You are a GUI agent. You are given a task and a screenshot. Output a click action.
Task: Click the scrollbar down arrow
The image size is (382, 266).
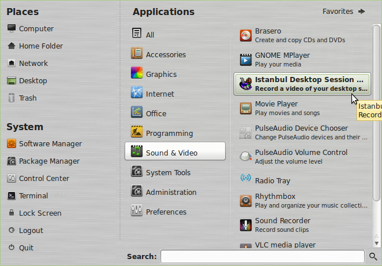(x=376, y=243)
